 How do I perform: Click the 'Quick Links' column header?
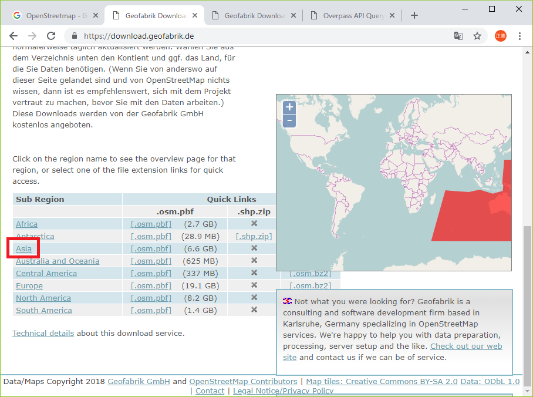coord(231,199)
